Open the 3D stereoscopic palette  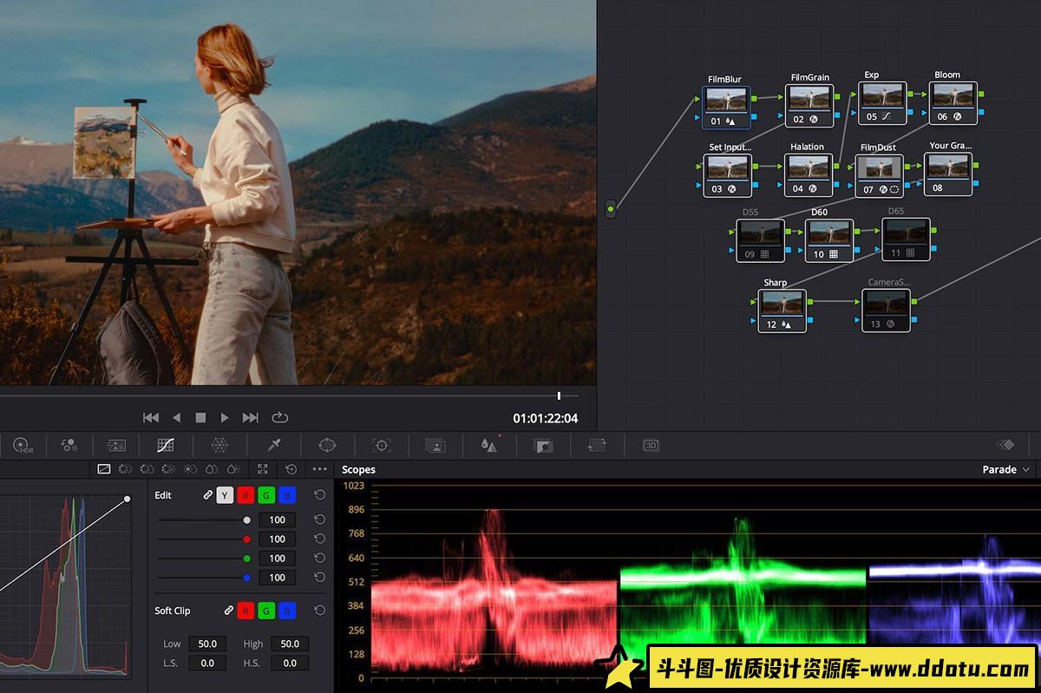pos(651,445)
